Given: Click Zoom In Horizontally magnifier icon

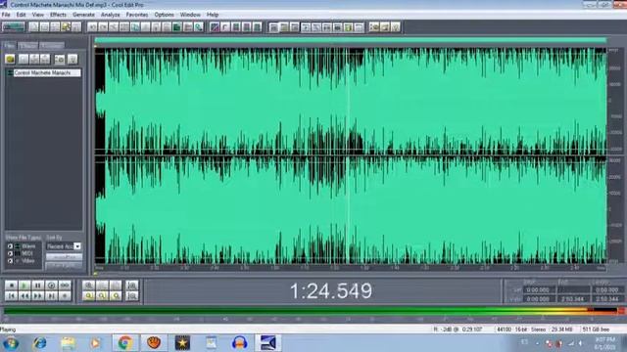Looking at the screenshot, I should coord(89,286).
